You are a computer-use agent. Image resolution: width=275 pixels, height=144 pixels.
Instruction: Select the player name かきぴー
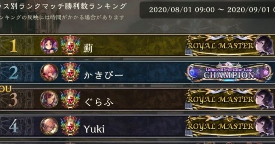(103, 75)
